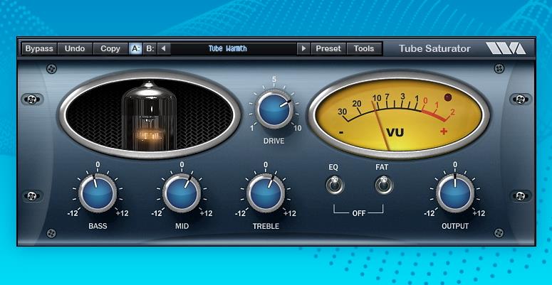Click the VU meter display
Screen dimensions: 552x285
click(x=399, y=114)
